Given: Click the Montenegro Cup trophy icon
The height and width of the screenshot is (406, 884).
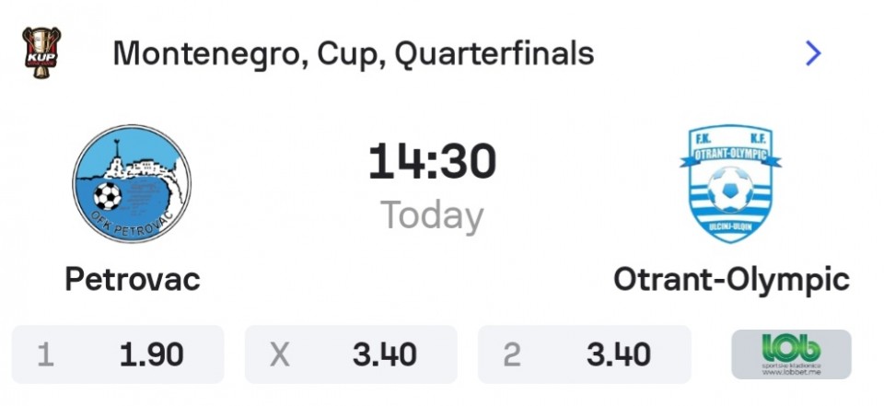Looking at the screenshot, I should tap(41, 53).
